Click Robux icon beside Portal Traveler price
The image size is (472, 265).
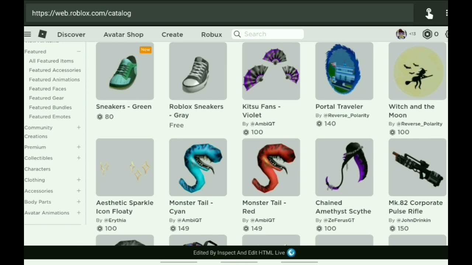tap(319, 124)
